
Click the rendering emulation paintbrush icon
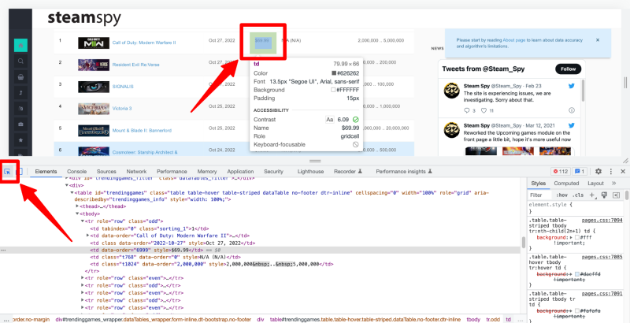pyautogui.click(x=604, y=195)
